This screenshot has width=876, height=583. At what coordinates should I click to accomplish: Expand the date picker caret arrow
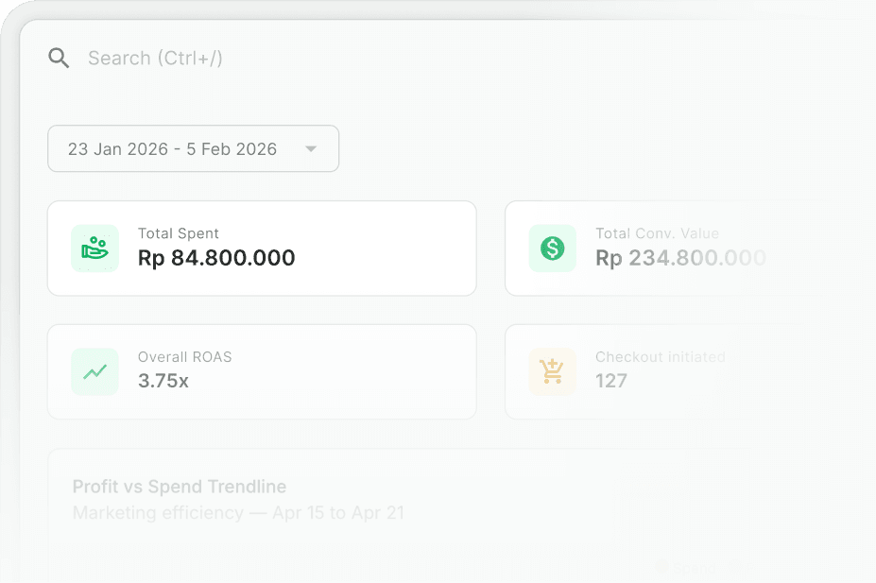click(x=311, y=149)
